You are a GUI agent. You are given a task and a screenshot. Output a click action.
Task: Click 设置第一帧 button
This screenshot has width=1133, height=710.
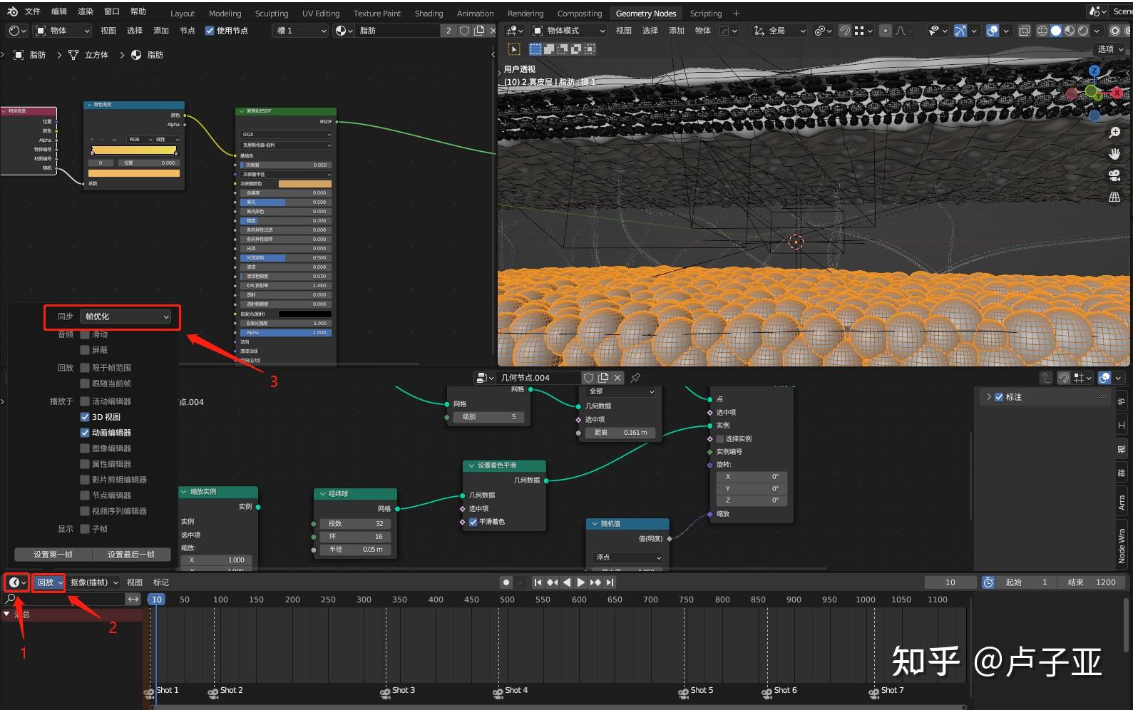[53, 555]
